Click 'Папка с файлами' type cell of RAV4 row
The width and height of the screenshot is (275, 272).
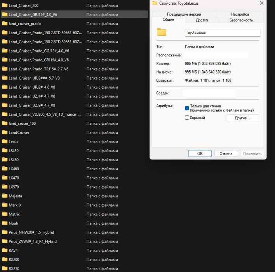102,250
